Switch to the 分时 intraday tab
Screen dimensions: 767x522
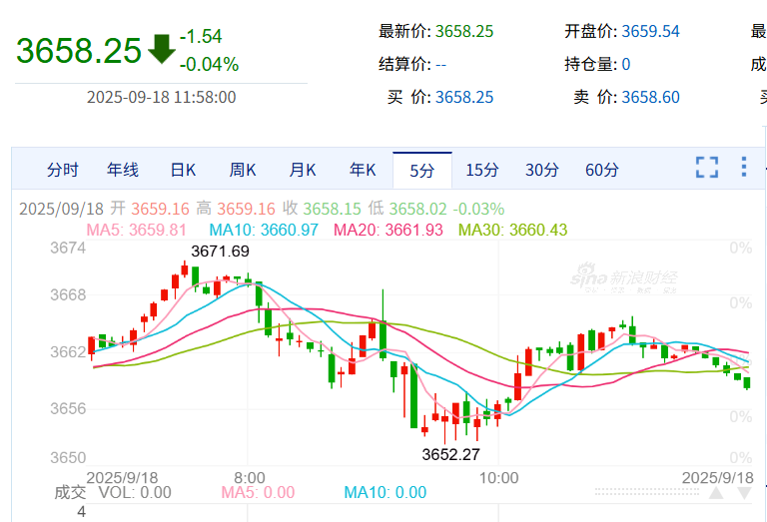point(62,170)
